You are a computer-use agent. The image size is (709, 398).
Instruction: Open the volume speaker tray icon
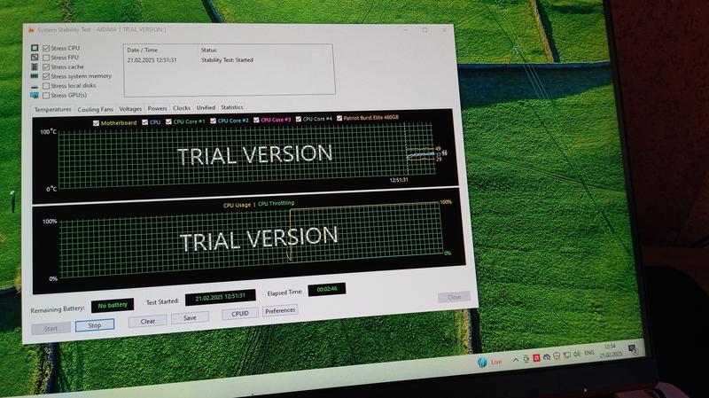[577, 355]
